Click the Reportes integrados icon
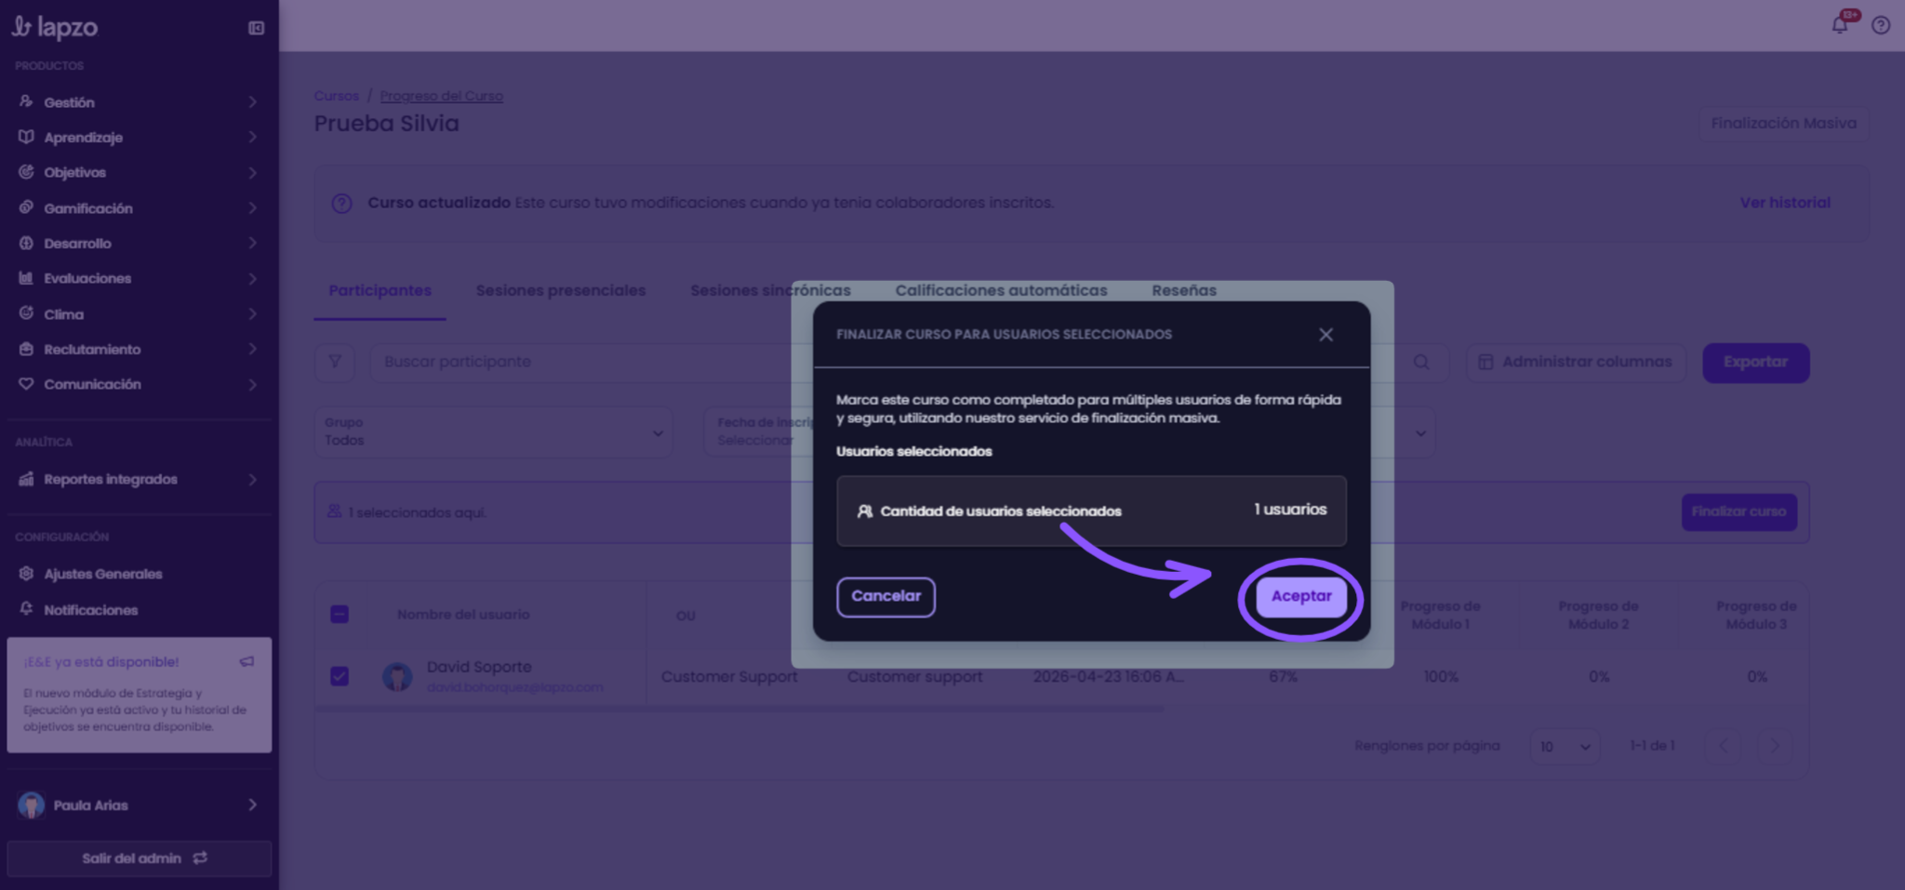 click(x=26, y=479)
